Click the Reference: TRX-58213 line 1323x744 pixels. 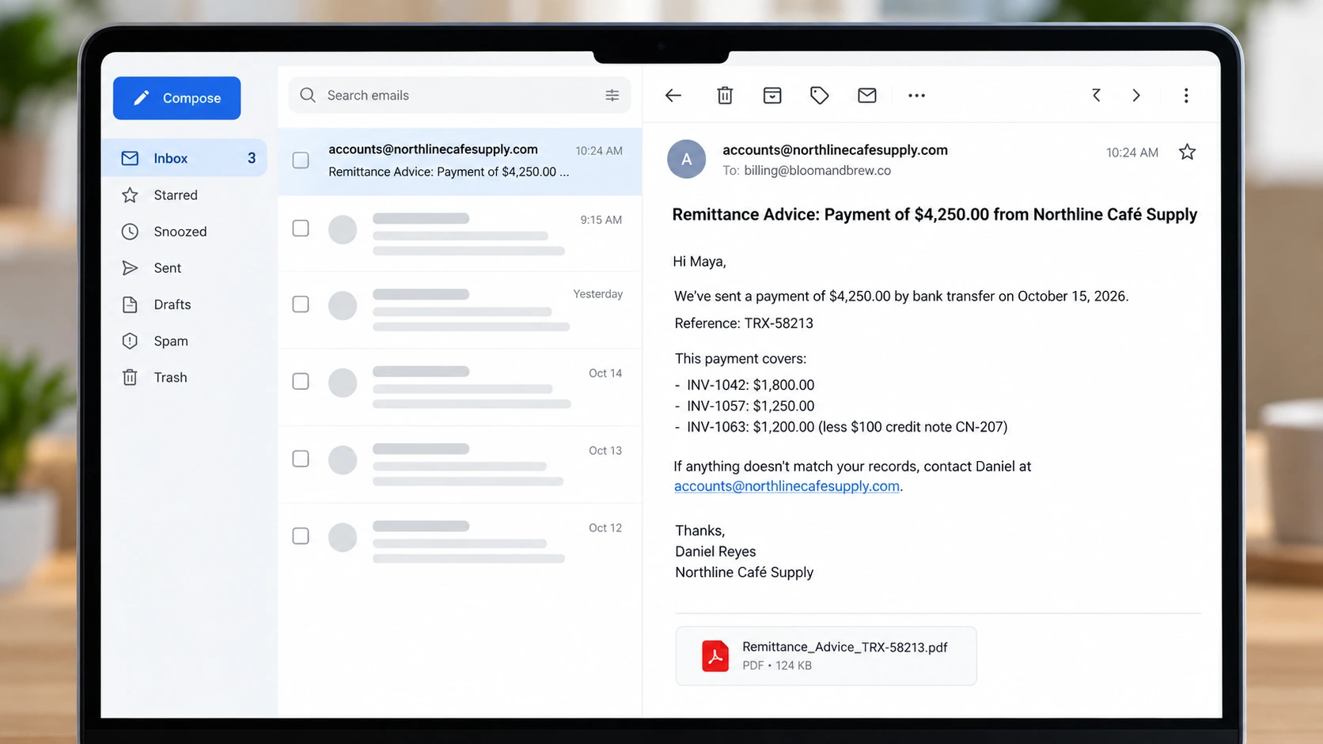click(744, 323)
